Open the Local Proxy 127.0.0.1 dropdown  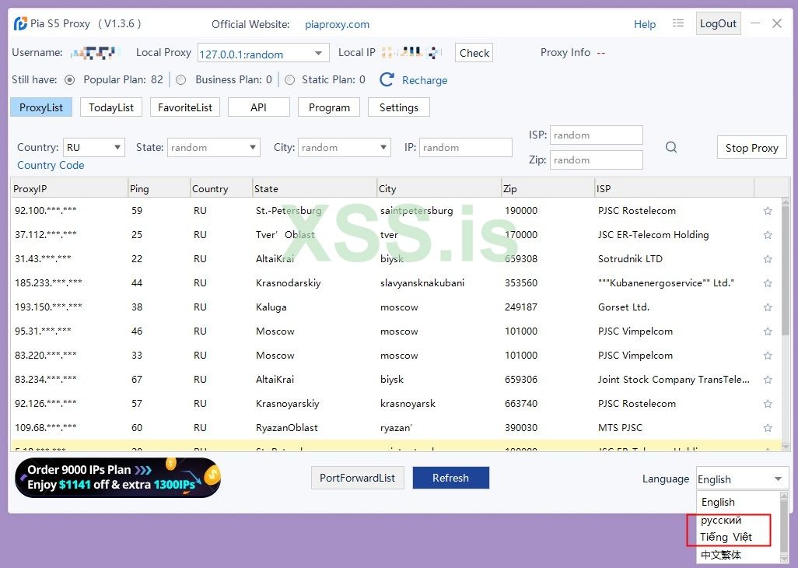point(263,54)
